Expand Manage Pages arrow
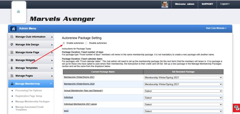Screen dimensions: 240x114 pyautogui.click(x=52, y=76)
